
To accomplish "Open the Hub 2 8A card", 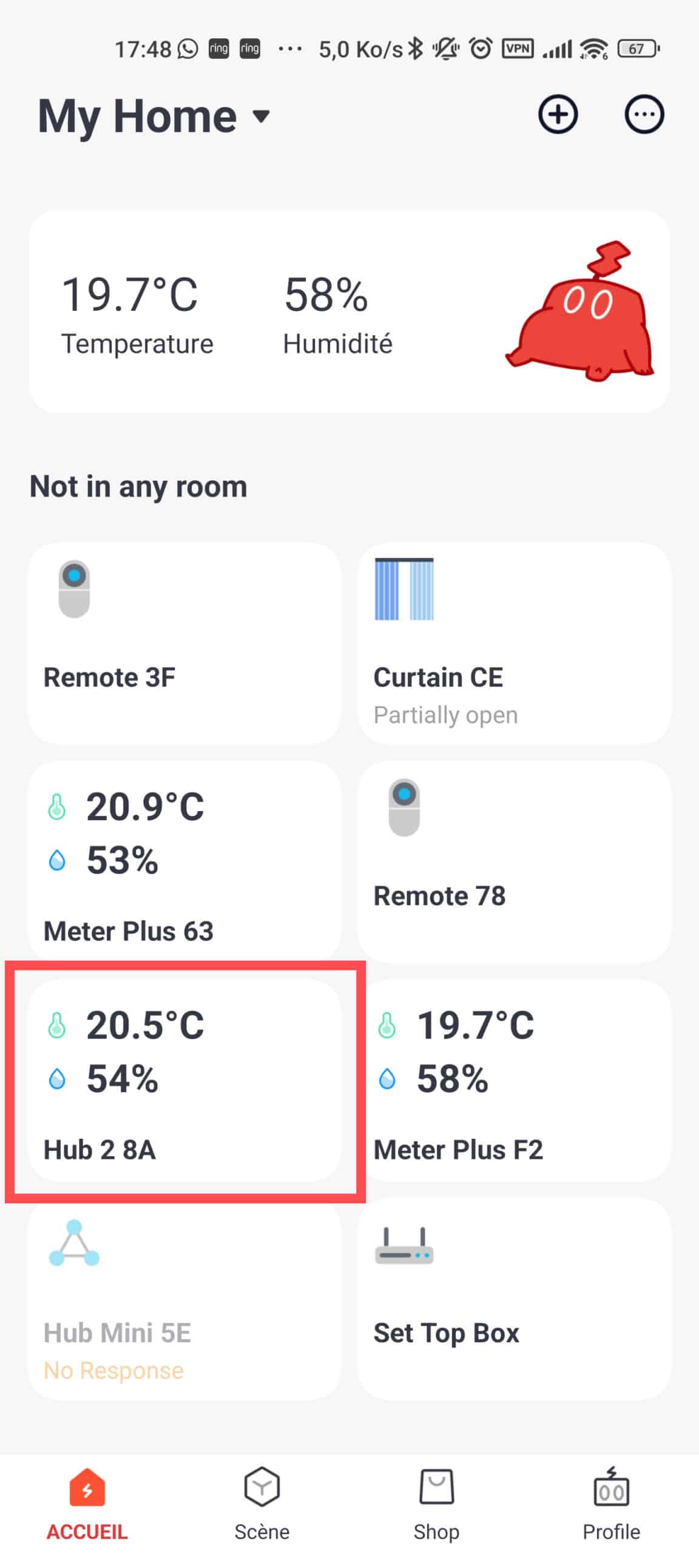I will click(184, 1080).
